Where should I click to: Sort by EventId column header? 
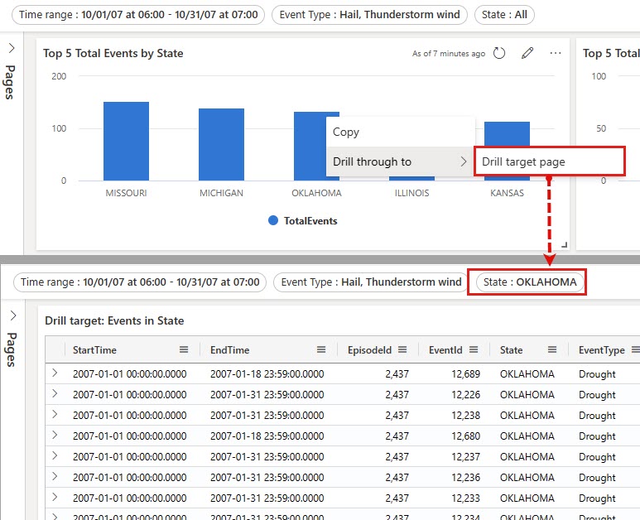[x=445, y=349]
